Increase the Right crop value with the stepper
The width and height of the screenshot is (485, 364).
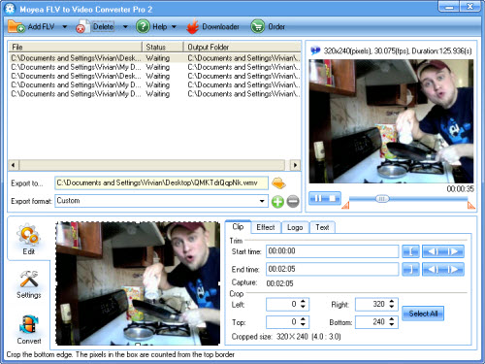pyautogui.click(x=392, y=302)
